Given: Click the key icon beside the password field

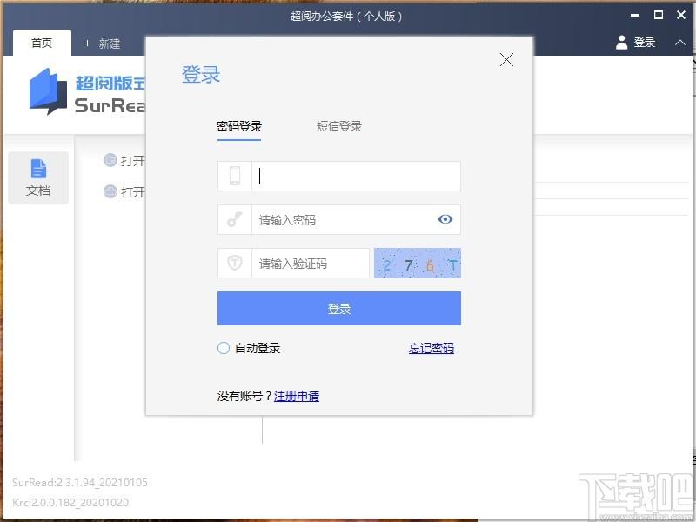Looking at the screenshot, I should point(235,219).
